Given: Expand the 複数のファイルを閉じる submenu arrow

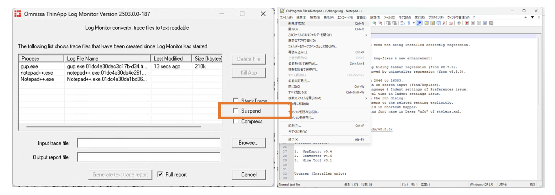Looking at the screenshot, I should click(x=366, y=98).
